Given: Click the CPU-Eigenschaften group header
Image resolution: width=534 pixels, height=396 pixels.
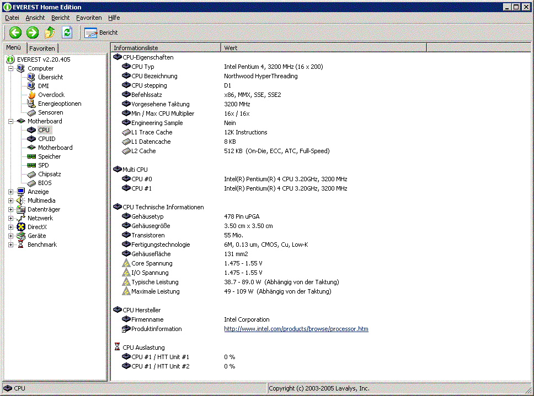Looking at the screenshot, I should [x=143, y=57].
